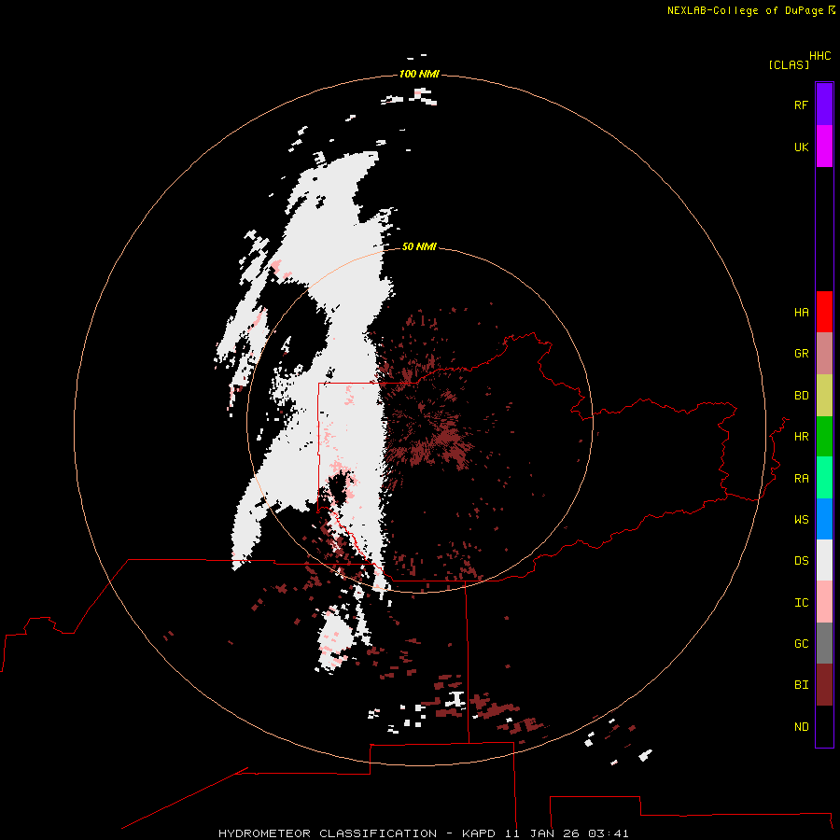The height and width of the screenshot is (840, 840).
Task: Click the KAPD station identifier
Action: (x=479, y=833)
